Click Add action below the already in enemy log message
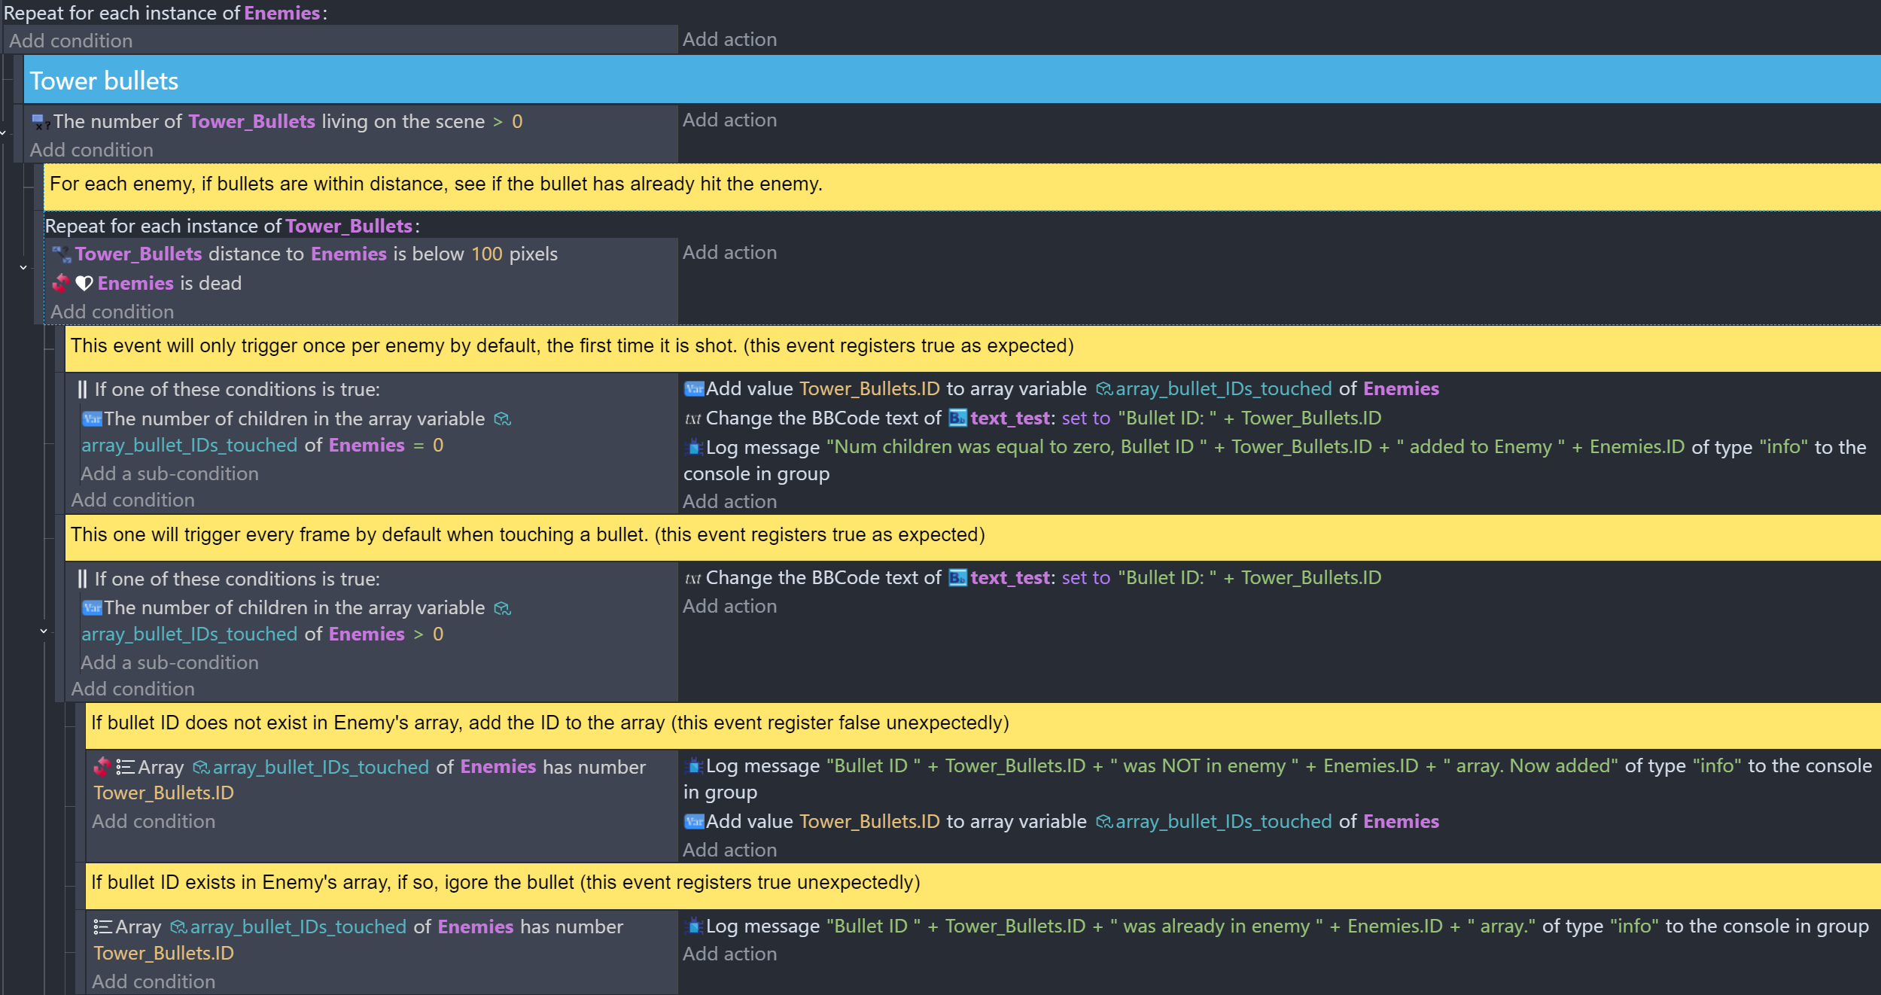 coord(729,954)
